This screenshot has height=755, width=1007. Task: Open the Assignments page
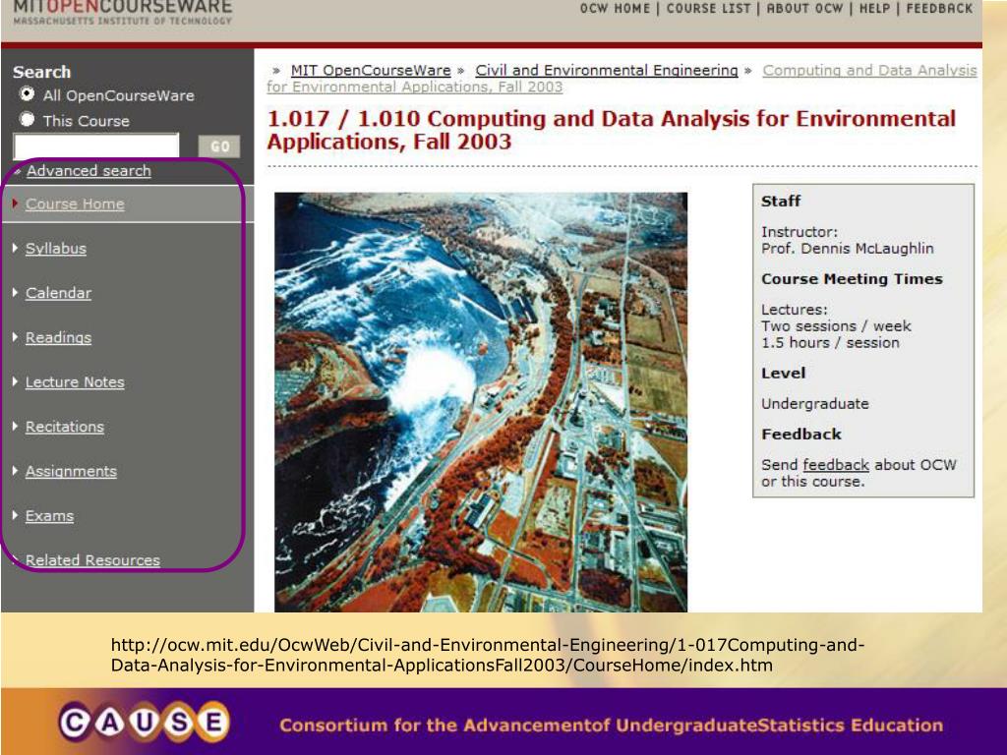71,471
